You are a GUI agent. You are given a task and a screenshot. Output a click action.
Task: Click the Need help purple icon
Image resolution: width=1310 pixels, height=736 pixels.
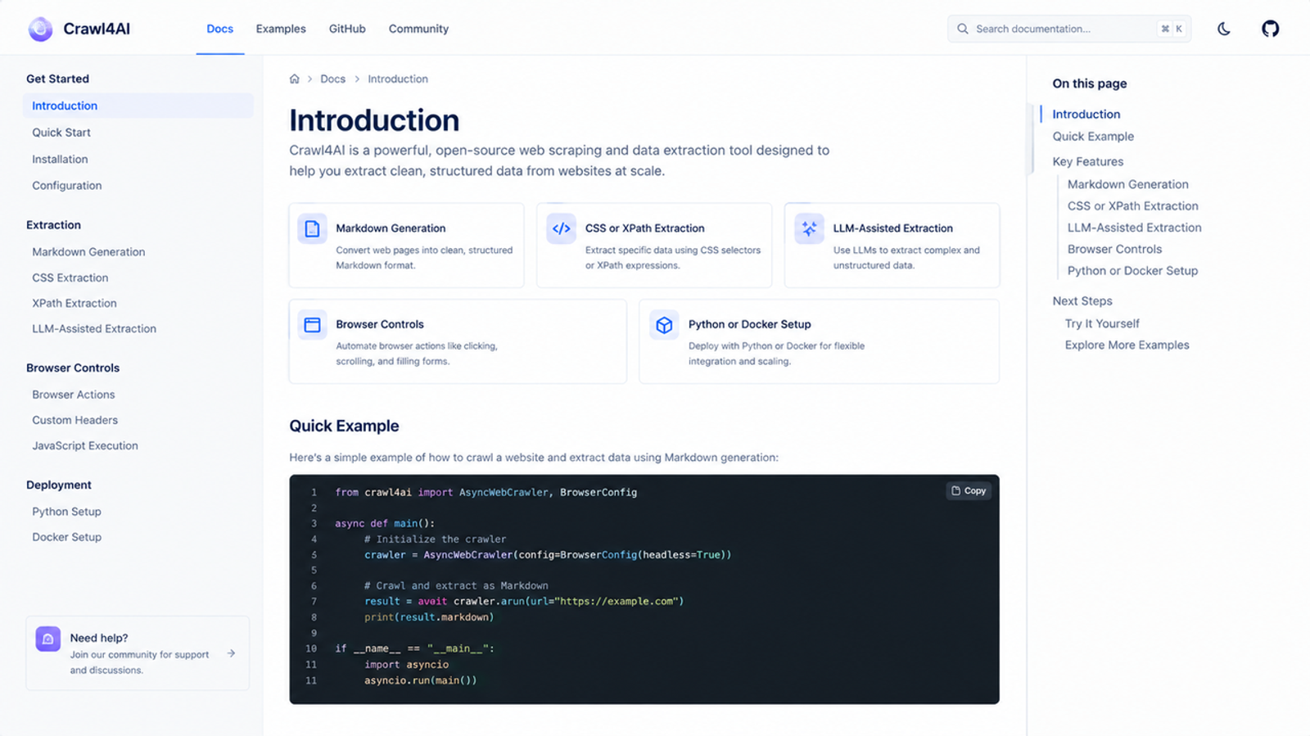point(48,639)
